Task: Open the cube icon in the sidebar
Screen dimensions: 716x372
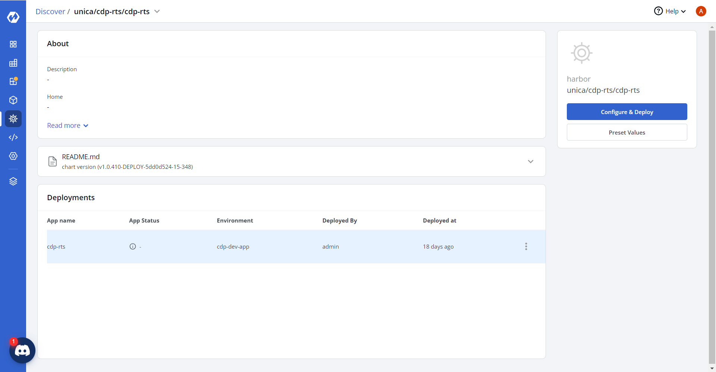Action: coord(13,100)
